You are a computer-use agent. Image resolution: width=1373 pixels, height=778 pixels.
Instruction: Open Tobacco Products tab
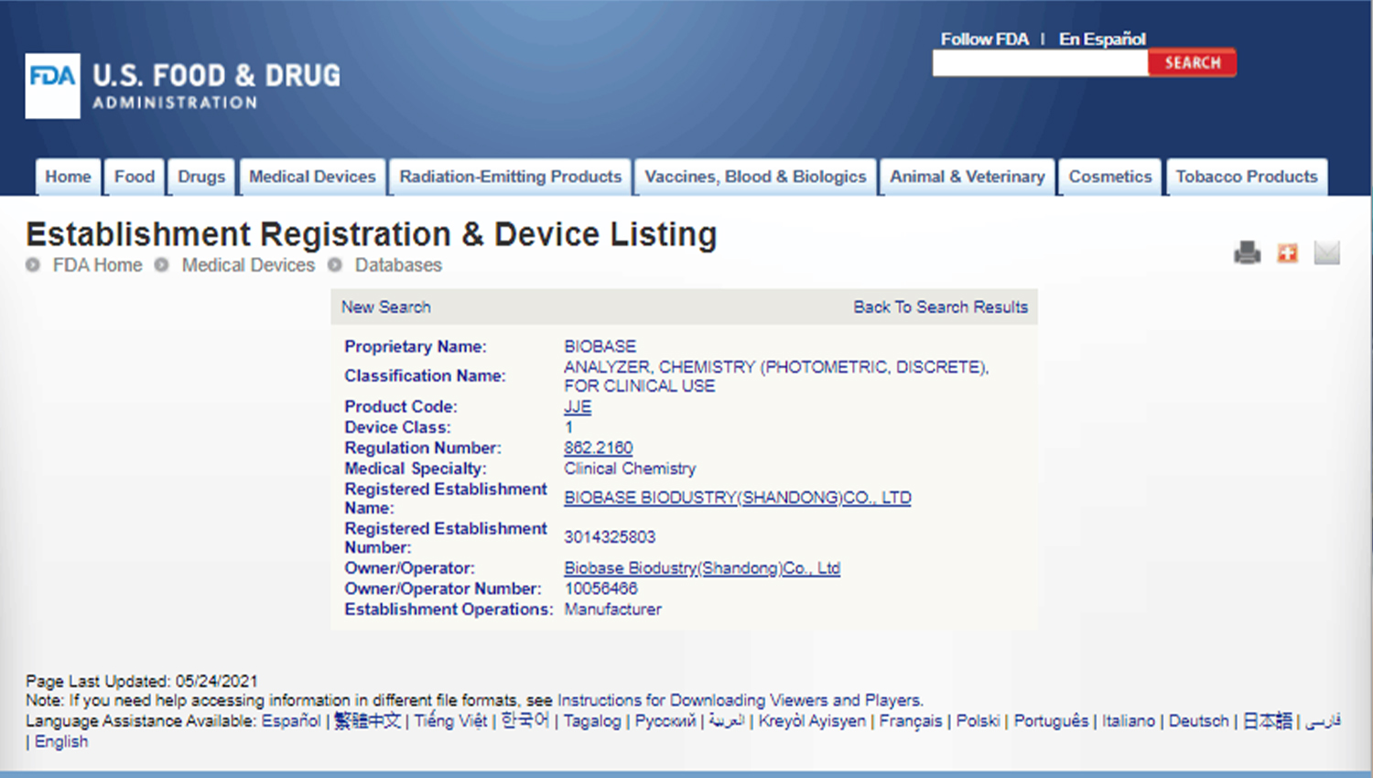(x=1247, y=177)
